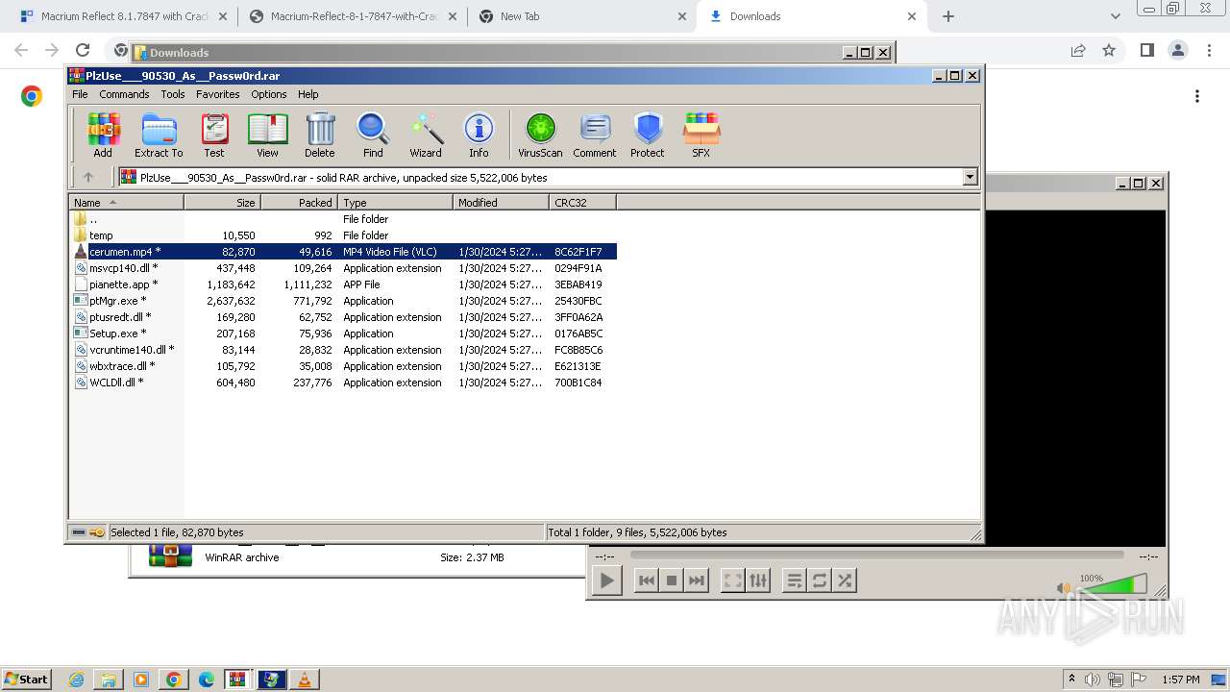
Task: Open the Options menu
Action: pyautogui.click(x=269, y=94)
